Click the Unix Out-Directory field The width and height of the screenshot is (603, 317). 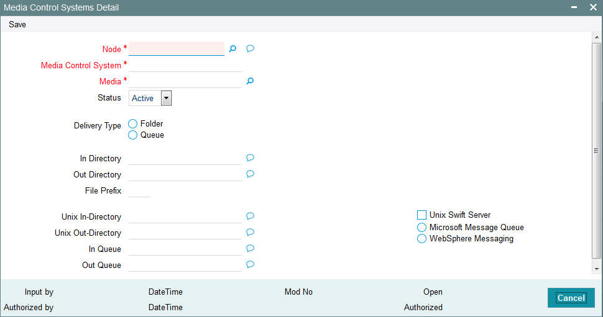[x=185, y=233]
